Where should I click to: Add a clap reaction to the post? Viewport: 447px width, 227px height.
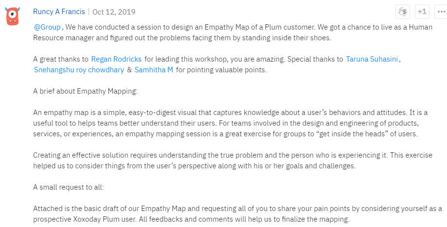(x=403, y=12)
